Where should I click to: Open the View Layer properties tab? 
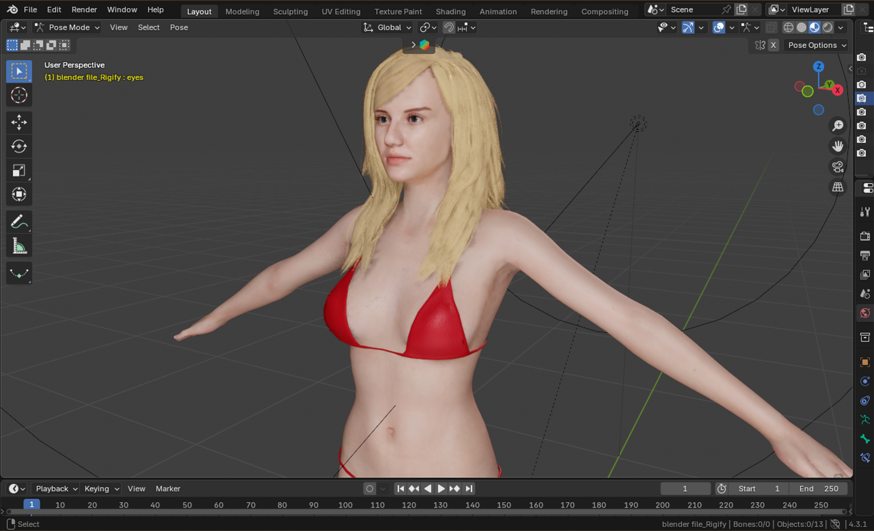(865, 275)
